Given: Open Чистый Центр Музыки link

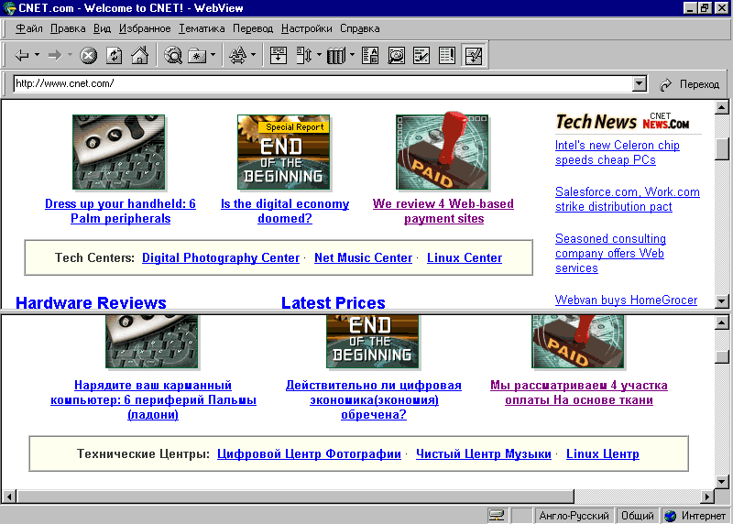Looking at the screenshot, I should click(484, 453).
